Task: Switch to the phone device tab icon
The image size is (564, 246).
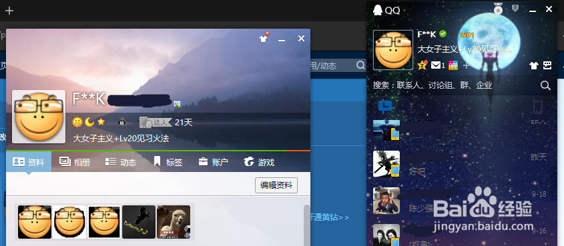Action: pyautogui.click(x=538, y=107)
